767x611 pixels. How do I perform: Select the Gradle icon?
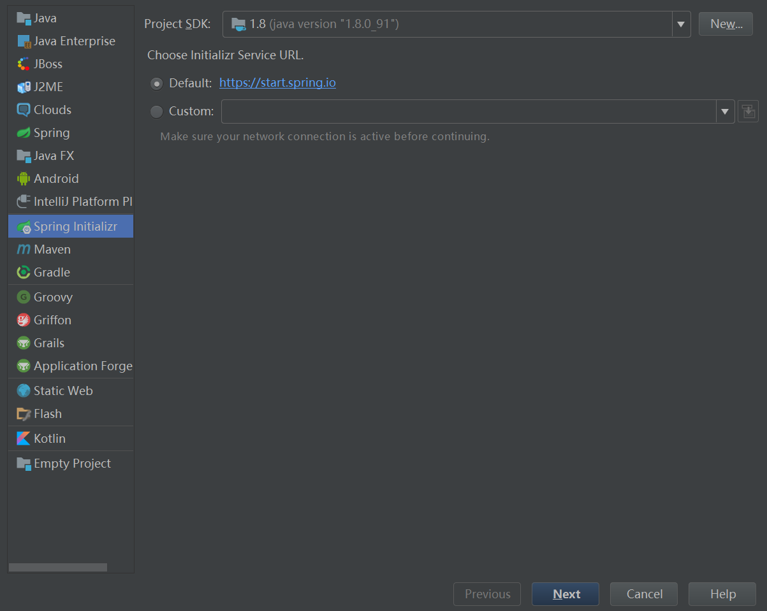click(x=24, y=272)
